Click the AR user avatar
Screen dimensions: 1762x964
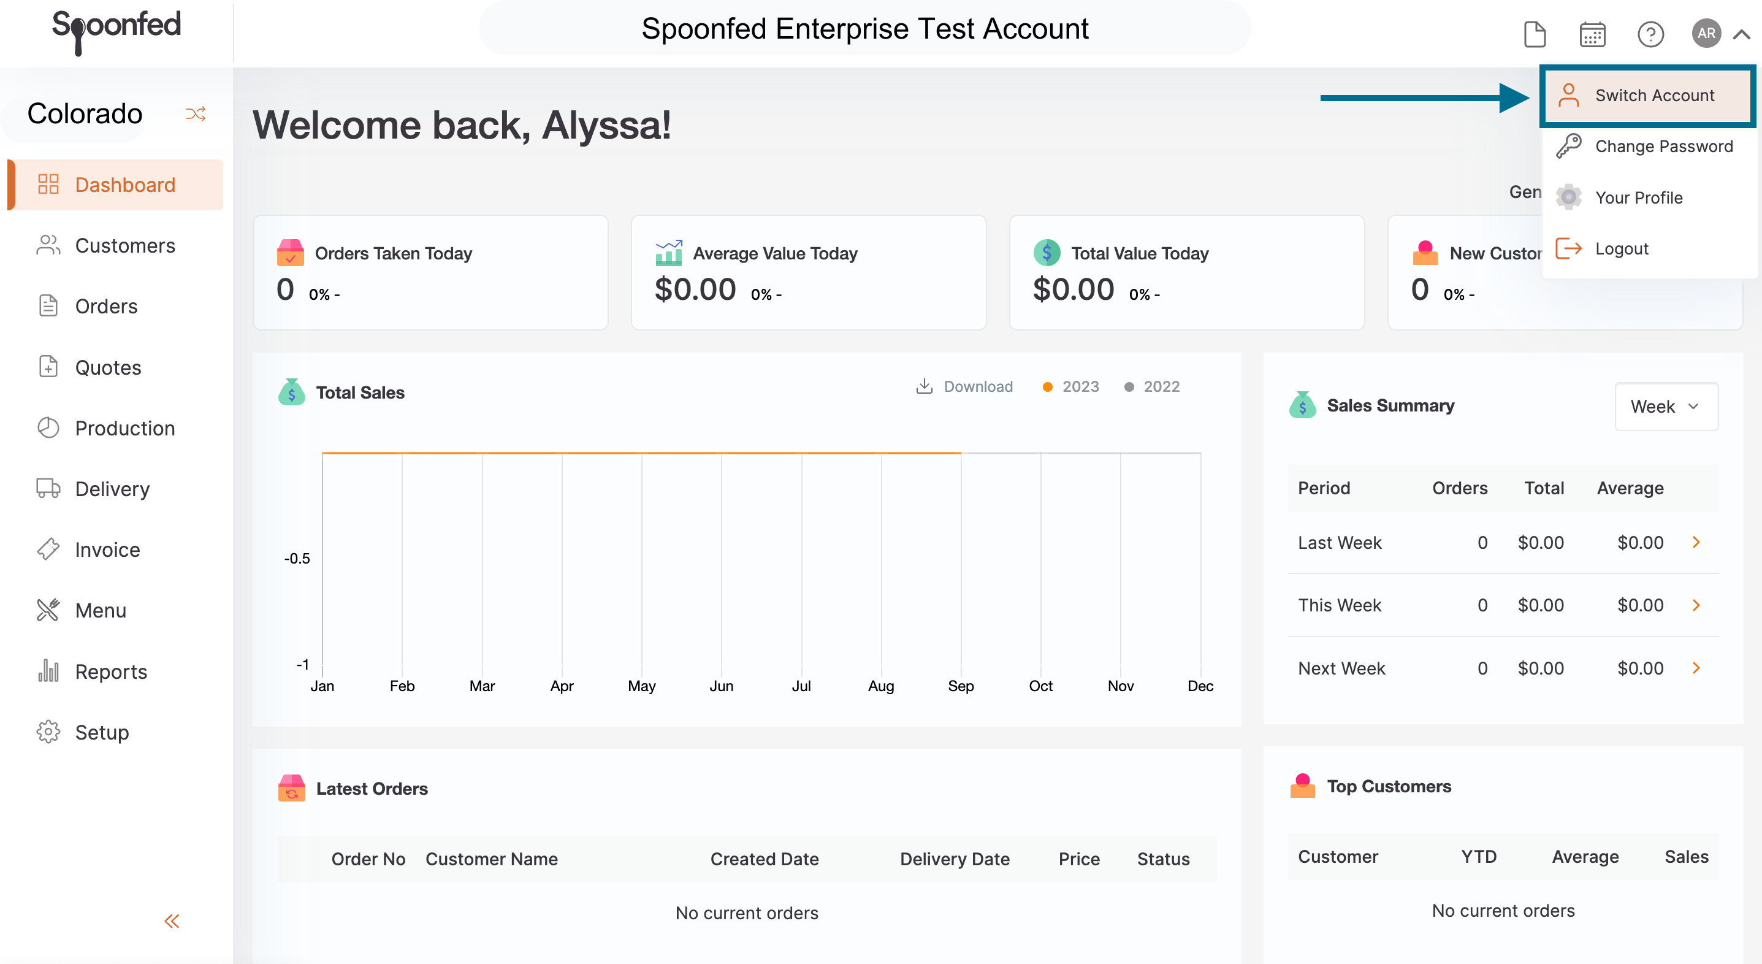1706,33
